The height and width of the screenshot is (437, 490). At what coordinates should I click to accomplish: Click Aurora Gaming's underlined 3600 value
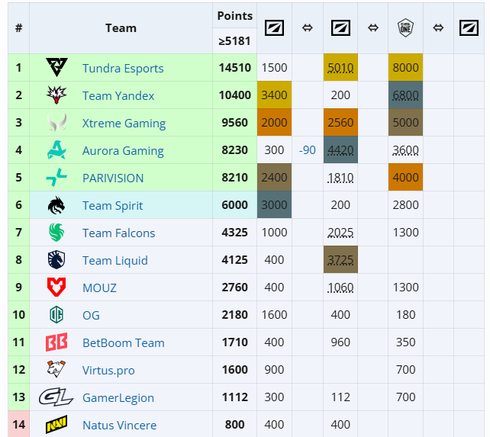point(405,150)
